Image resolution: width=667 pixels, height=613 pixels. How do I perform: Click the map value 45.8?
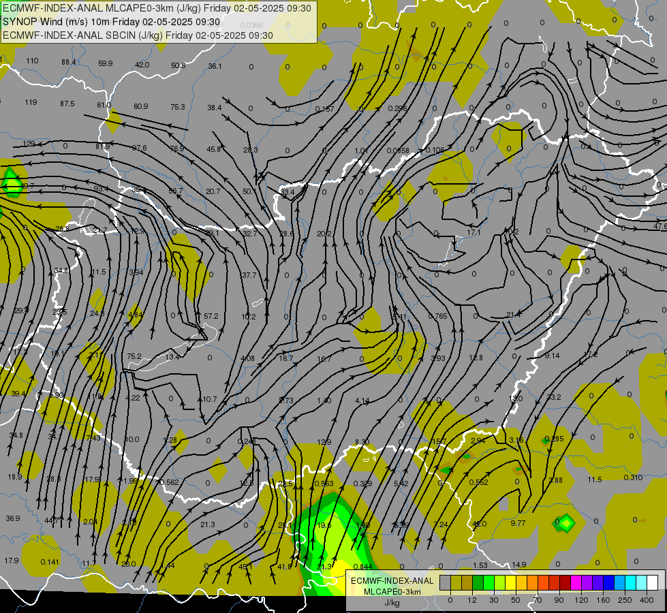click(x=213, y=149)
